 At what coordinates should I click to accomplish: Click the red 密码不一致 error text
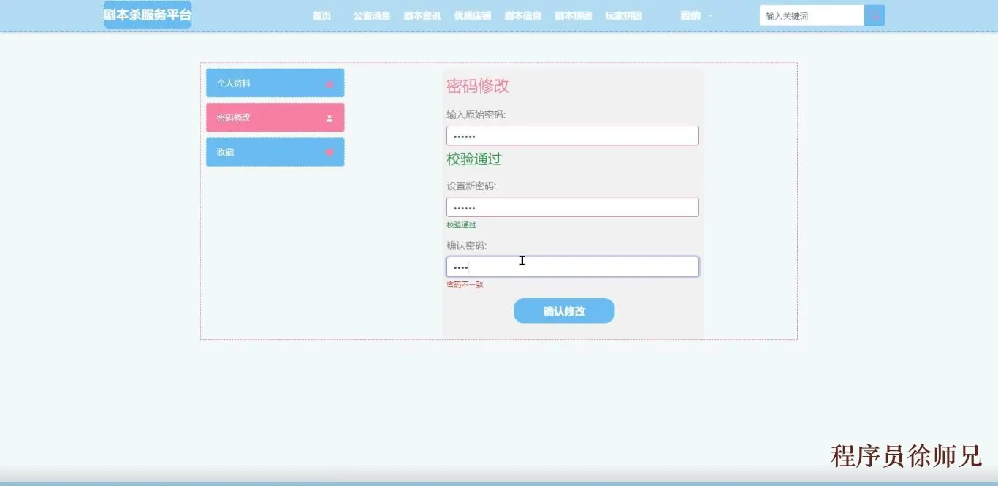[465, 284]
